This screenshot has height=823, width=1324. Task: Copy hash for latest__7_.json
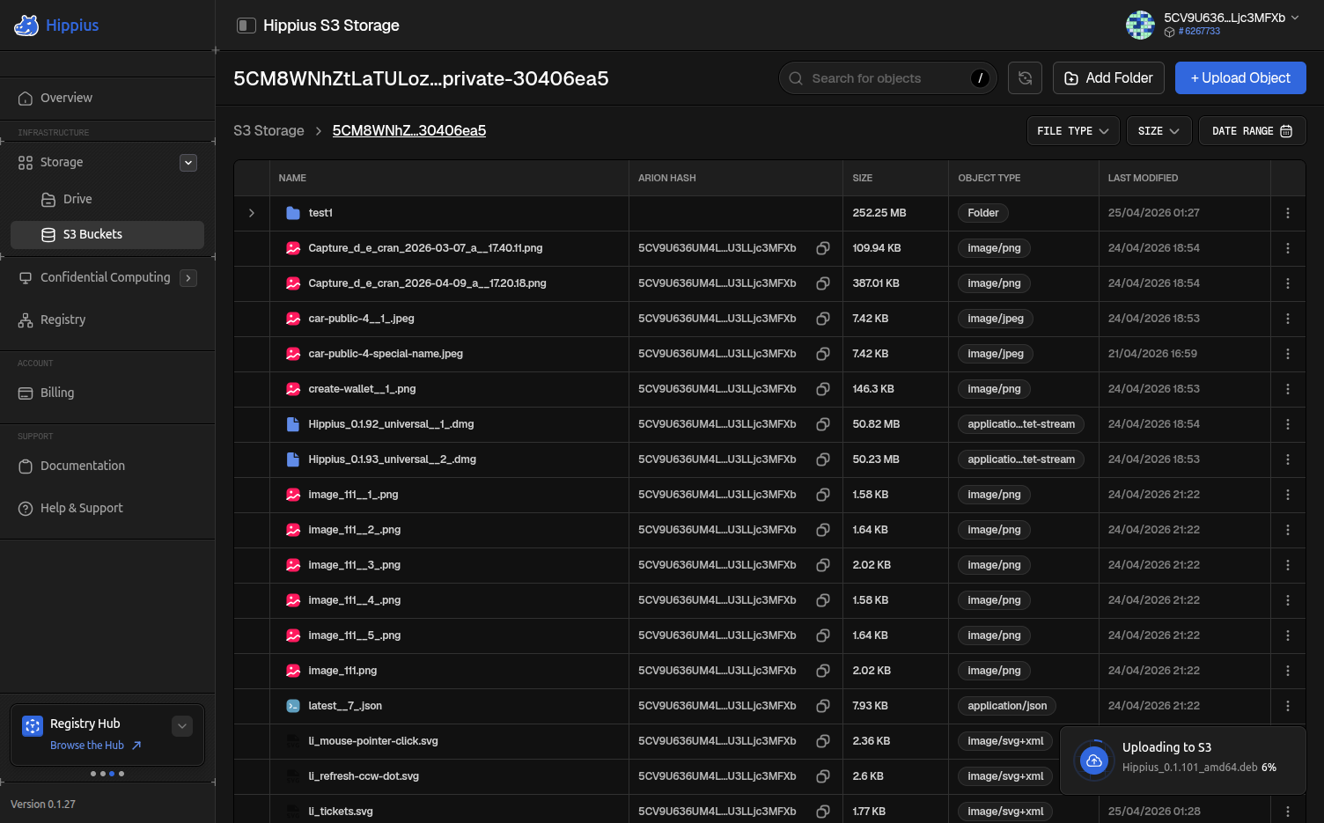[x=823, y=706]
